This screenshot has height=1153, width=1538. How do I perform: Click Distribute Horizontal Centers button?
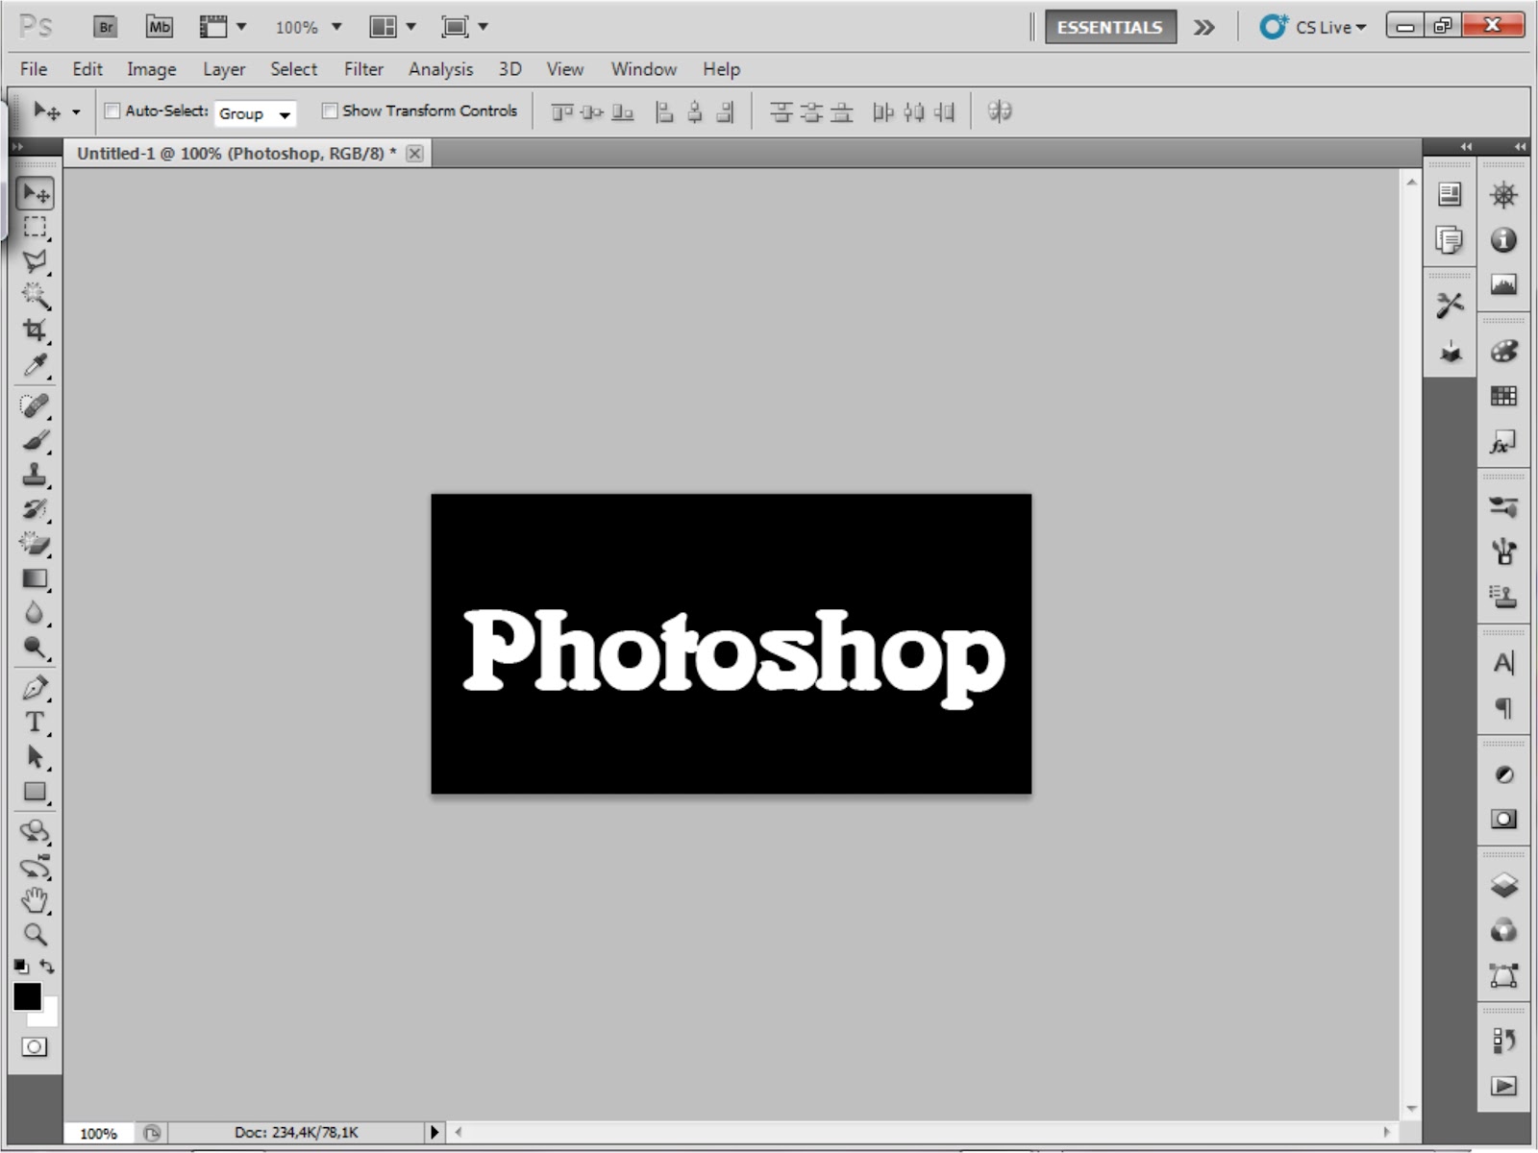pos(914,112)
